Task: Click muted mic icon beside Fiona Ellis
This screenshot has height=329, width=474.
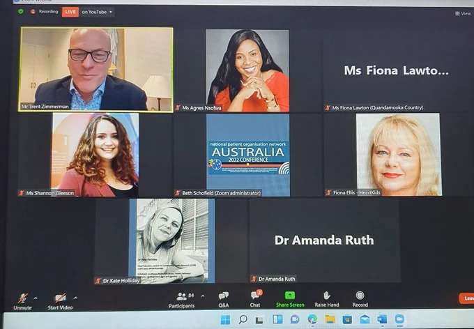Action: [328, 192]
